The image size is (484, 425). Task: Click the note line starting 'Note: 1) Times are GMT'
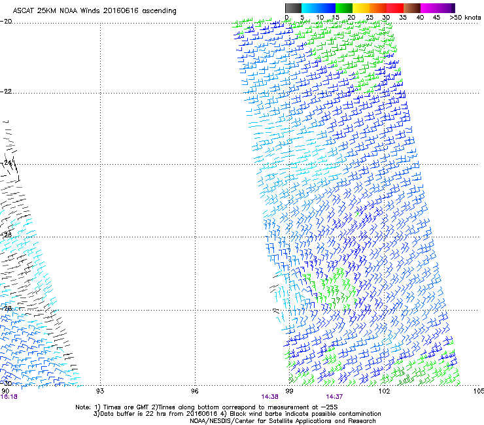(207, 407)
